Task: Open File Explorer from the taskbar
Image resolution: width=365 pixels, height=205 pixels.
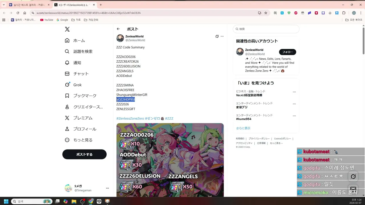Action: coord(74,201)
